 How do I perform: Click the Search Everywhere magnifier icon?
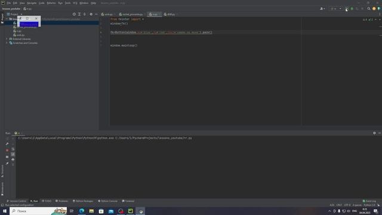click(369, 9)
